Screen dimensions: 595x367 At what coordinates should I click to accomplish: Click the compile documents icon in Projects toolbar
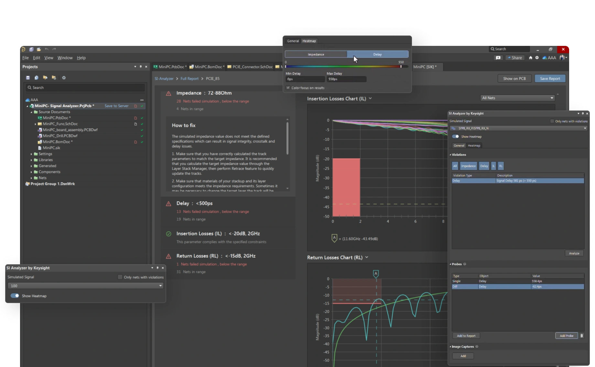point(37,78)
